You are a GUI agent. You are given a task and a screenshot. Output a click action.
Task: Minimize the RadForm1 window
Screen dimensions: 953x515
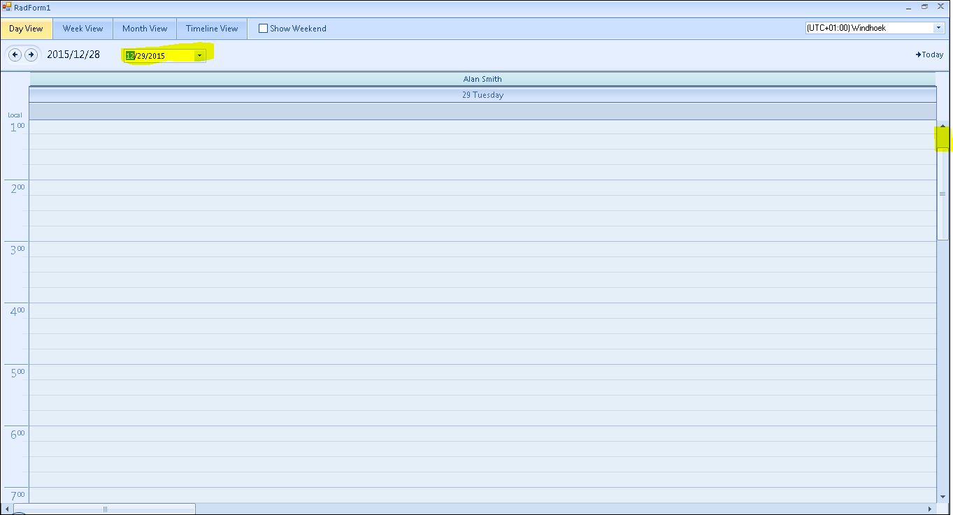point(908,7)
